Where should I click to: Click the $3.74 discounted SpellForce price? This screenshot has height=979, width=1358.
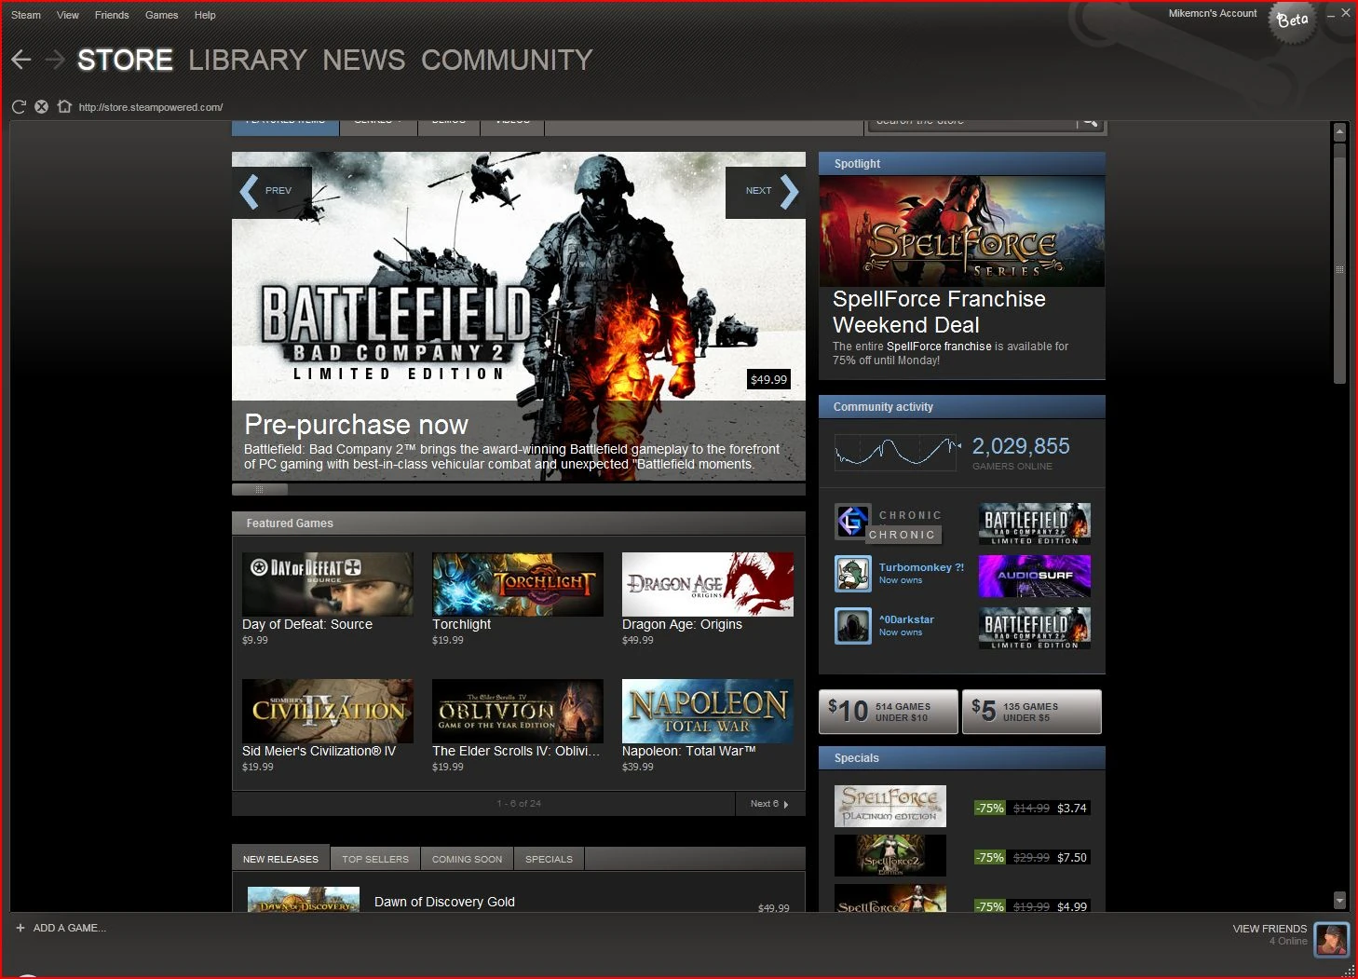[x=1072, y=808]
